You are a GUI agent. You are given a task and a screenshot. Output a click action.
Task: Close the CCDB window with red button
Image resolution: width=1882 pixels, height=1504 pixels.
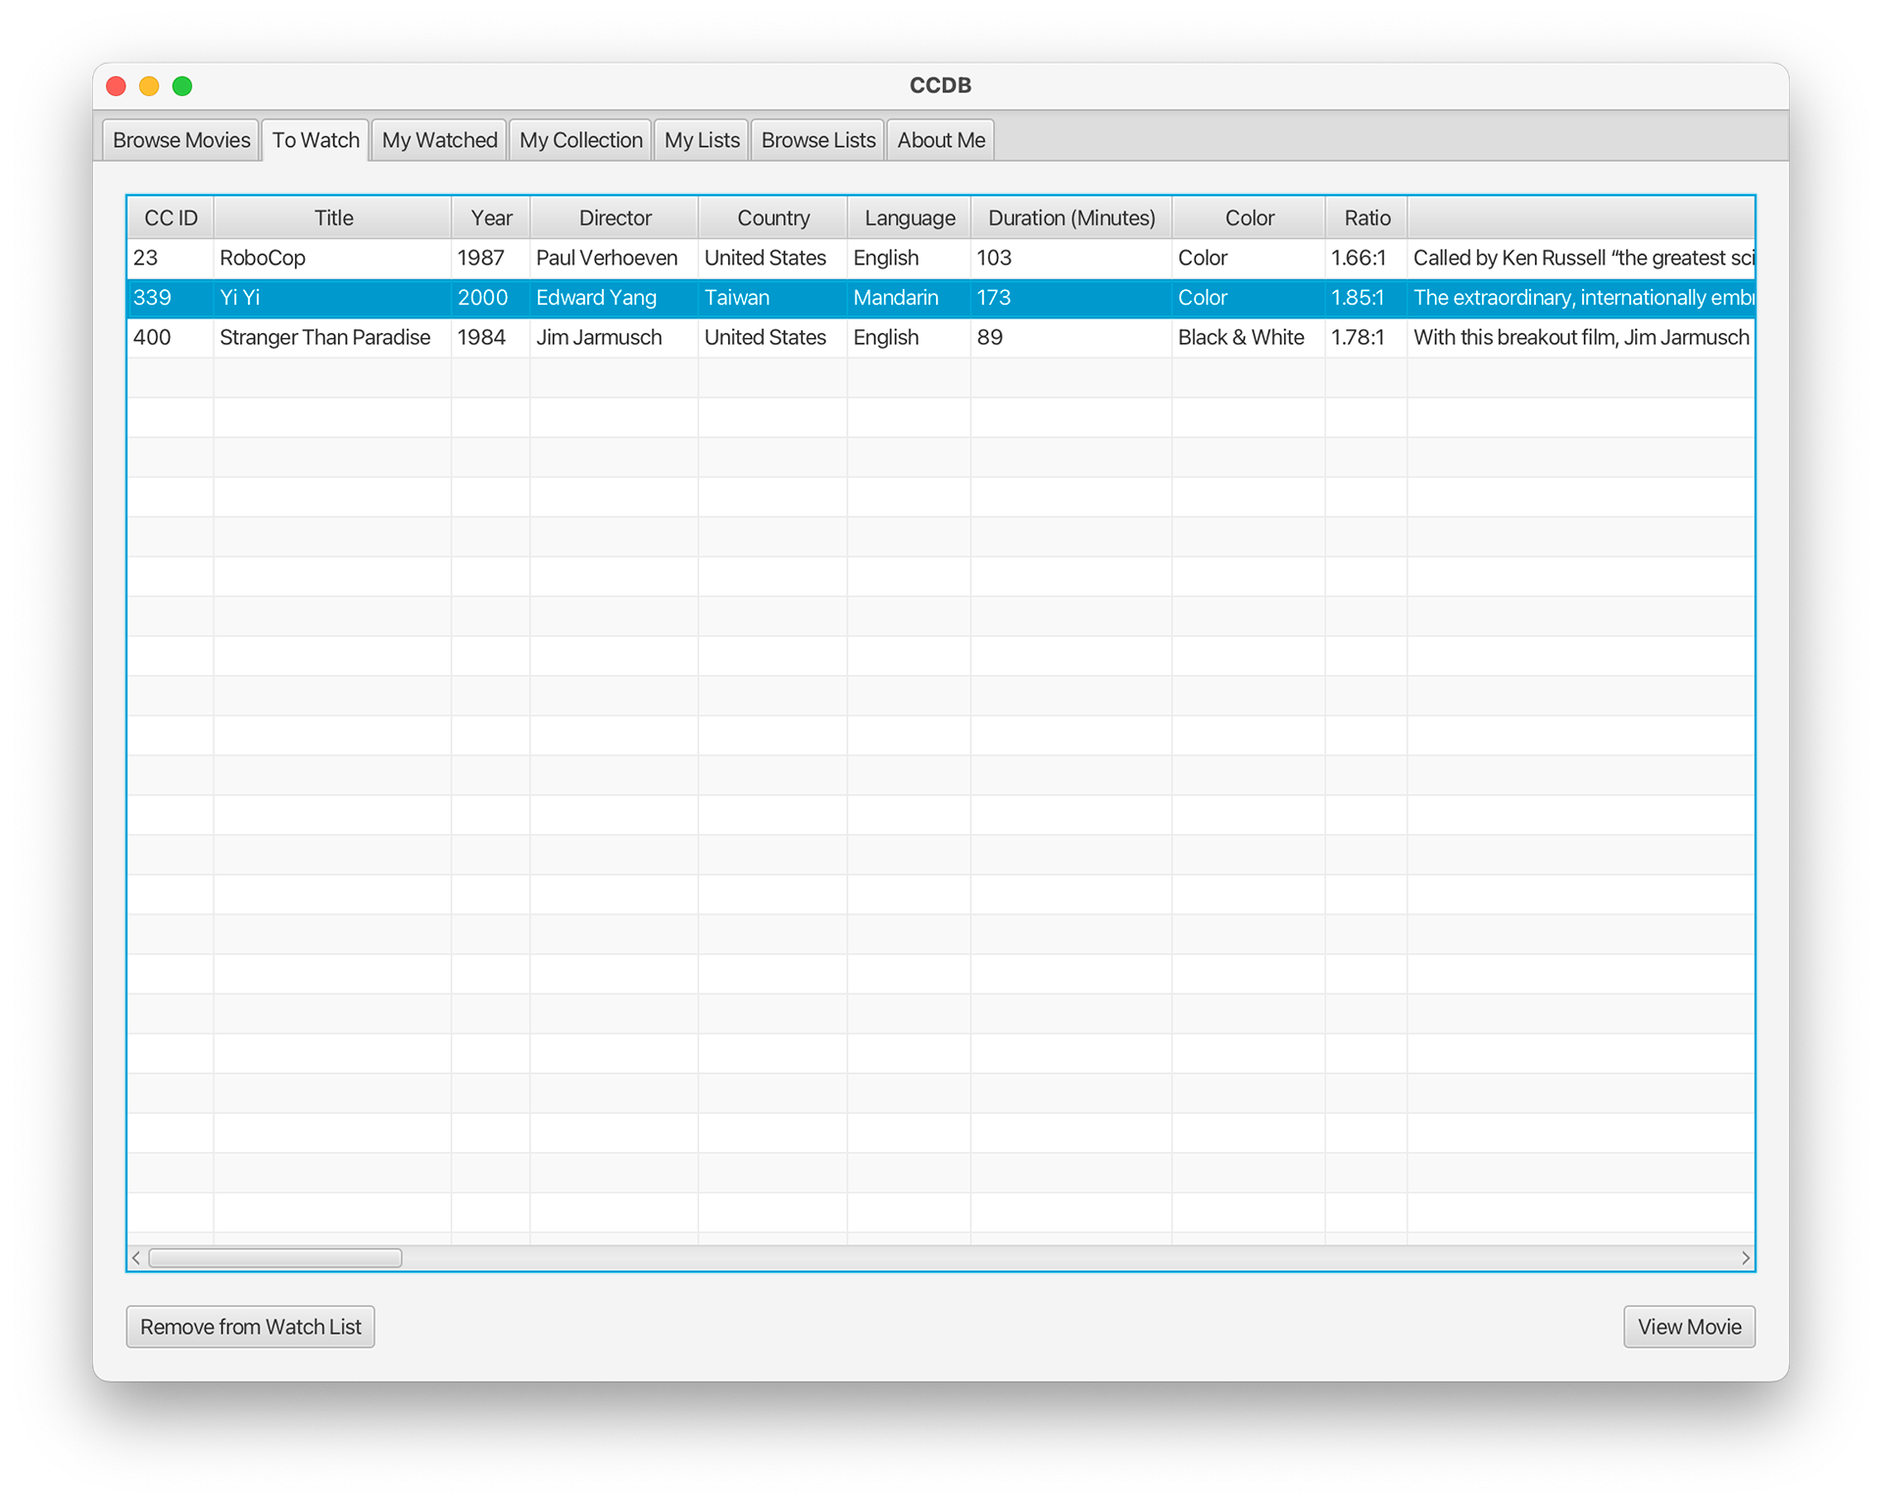(x=117, y=86)
